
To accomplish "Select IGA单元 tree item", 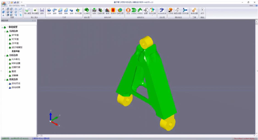I will coord(16,59).
